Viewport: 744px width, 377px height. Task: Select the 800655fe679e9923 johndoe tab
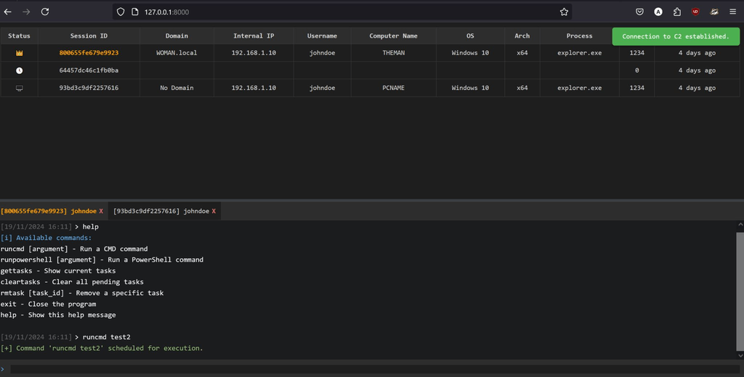(x=48, y=211)
